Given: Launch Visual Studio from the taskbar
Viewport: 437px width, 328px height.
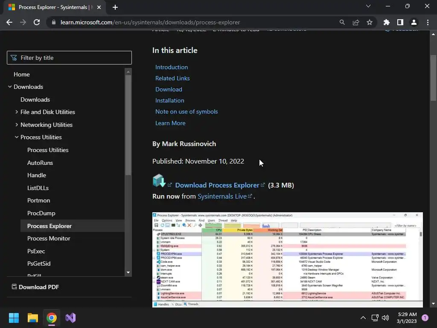Looking at the screenshot, I should coord(70,318).
